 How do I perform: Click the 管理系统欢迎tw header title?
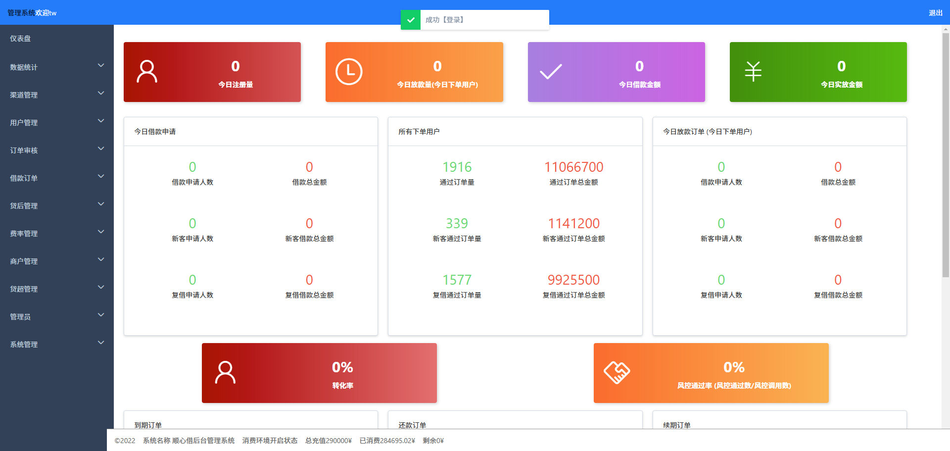pos(32,13)
